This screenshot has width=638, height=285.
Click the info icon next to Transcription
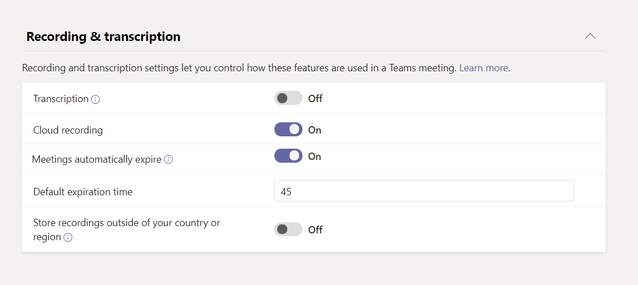tap(95, 99)
